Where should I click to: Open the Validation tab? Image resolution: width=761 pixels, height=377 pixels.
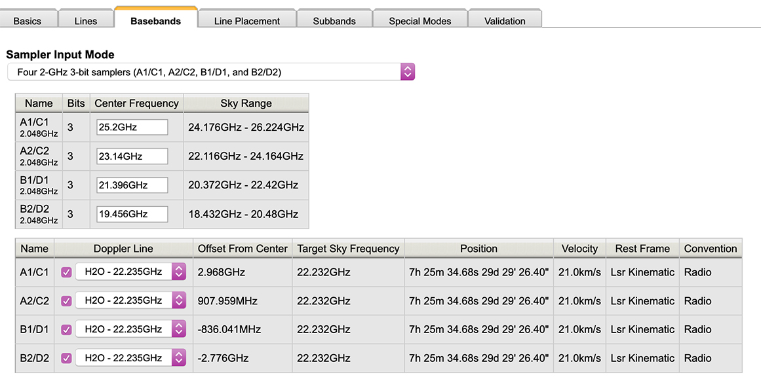click(505, 21)
